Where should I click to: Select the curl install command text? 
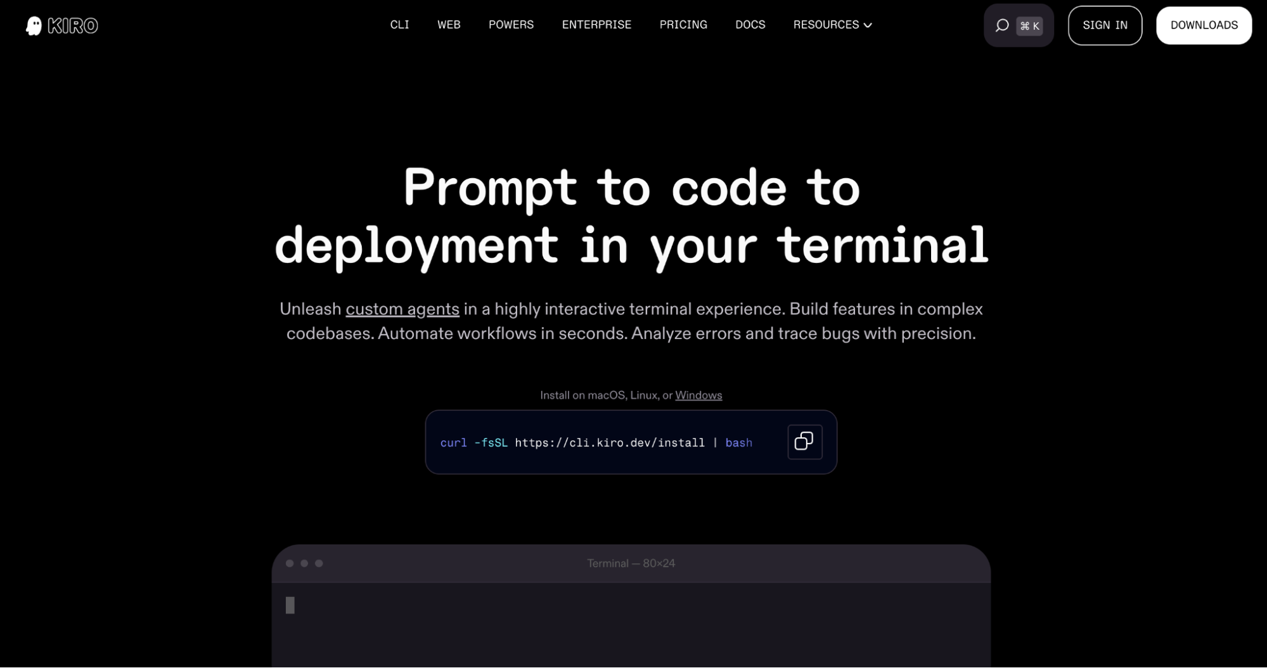(x=596, y=443)
